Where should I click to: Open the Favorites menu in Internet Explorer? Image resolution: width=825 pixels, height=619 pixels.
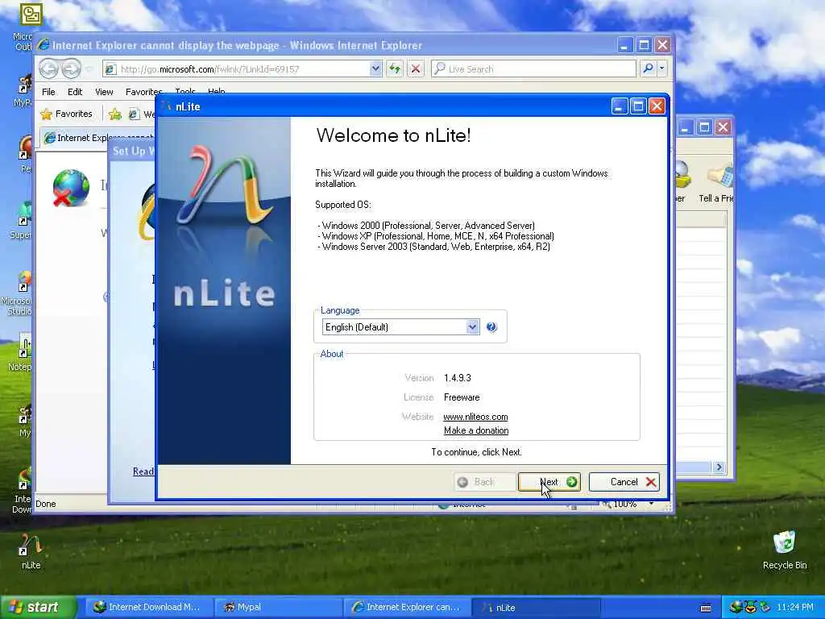[143, 92]
